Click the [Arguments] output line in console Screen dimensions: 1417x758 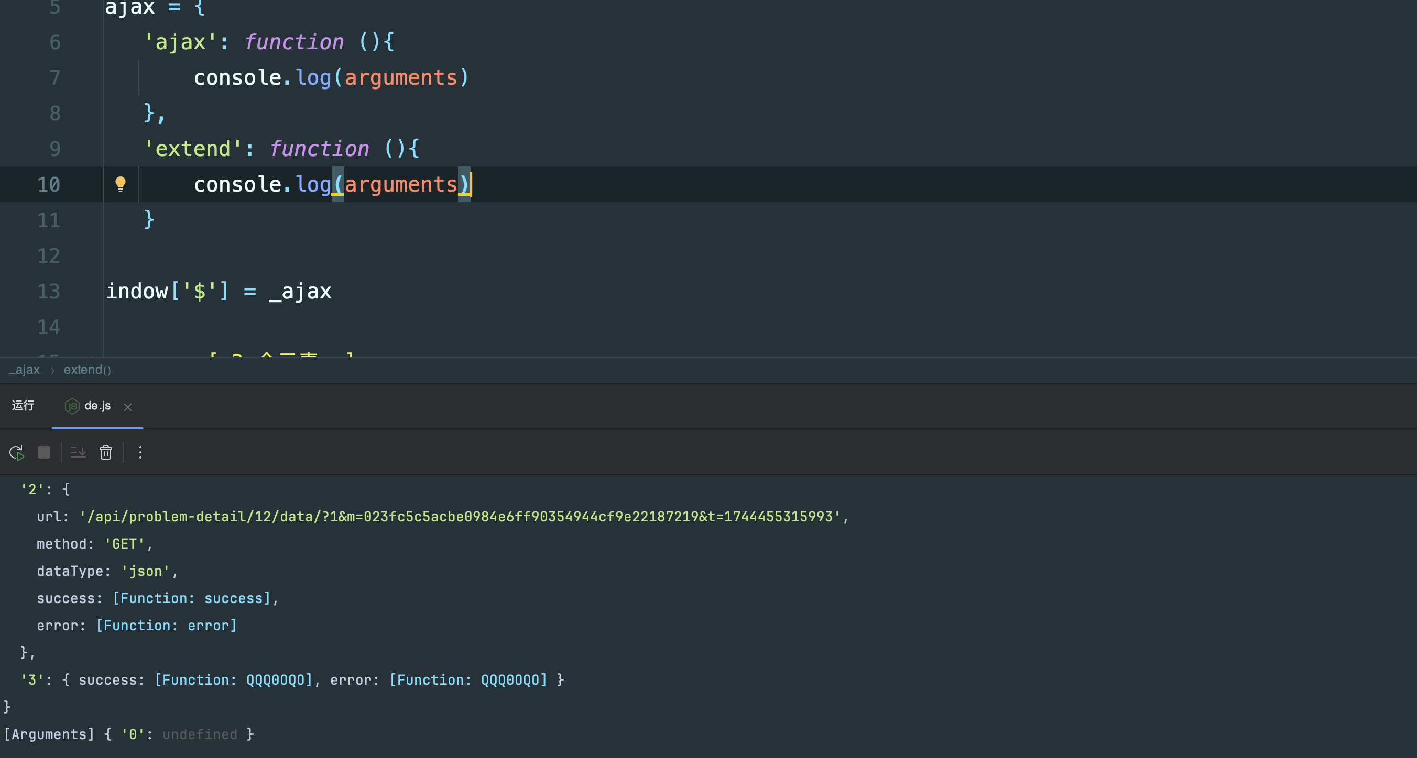(49, 734)
